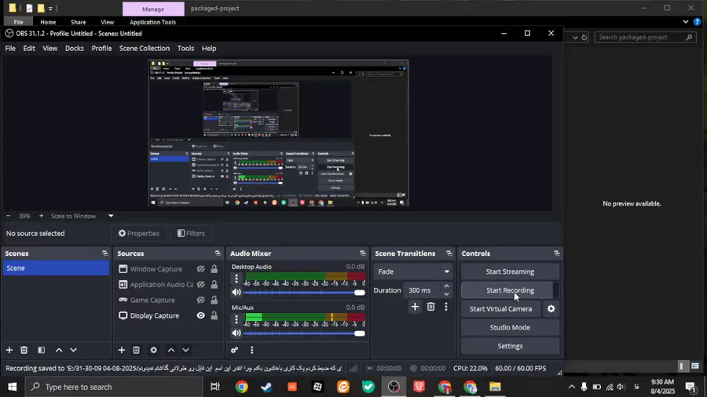Open the Fade transition dropdown
Screen dimensions: 707x397
tap(412, 271)
